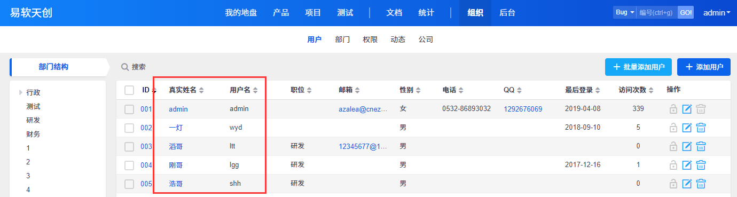Image resolution: width=737 pixels, height=197 pixels.
Task: Edit icon for user shh
Action: tap(687, 184)
